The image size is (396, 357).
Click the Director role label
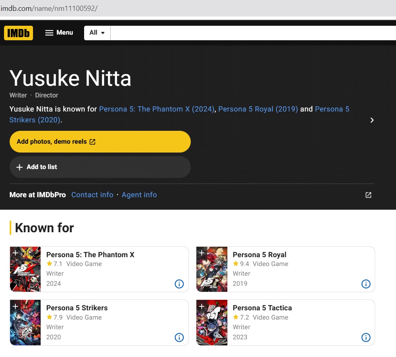(x=46, y=95)
